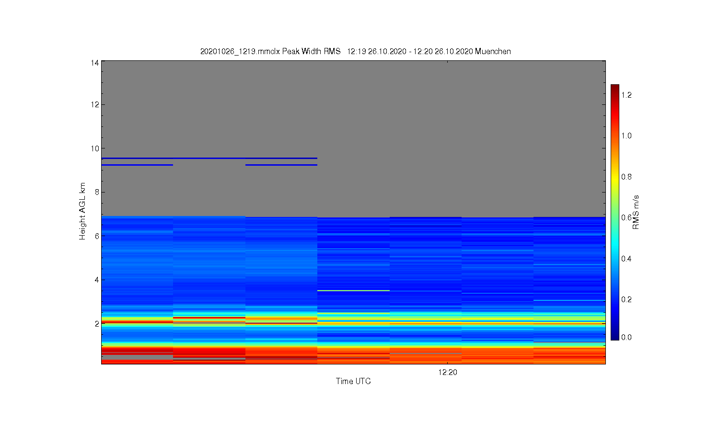Click the dark red top of colorbar
The image size is (719, 431).
(x=615, y=88)
